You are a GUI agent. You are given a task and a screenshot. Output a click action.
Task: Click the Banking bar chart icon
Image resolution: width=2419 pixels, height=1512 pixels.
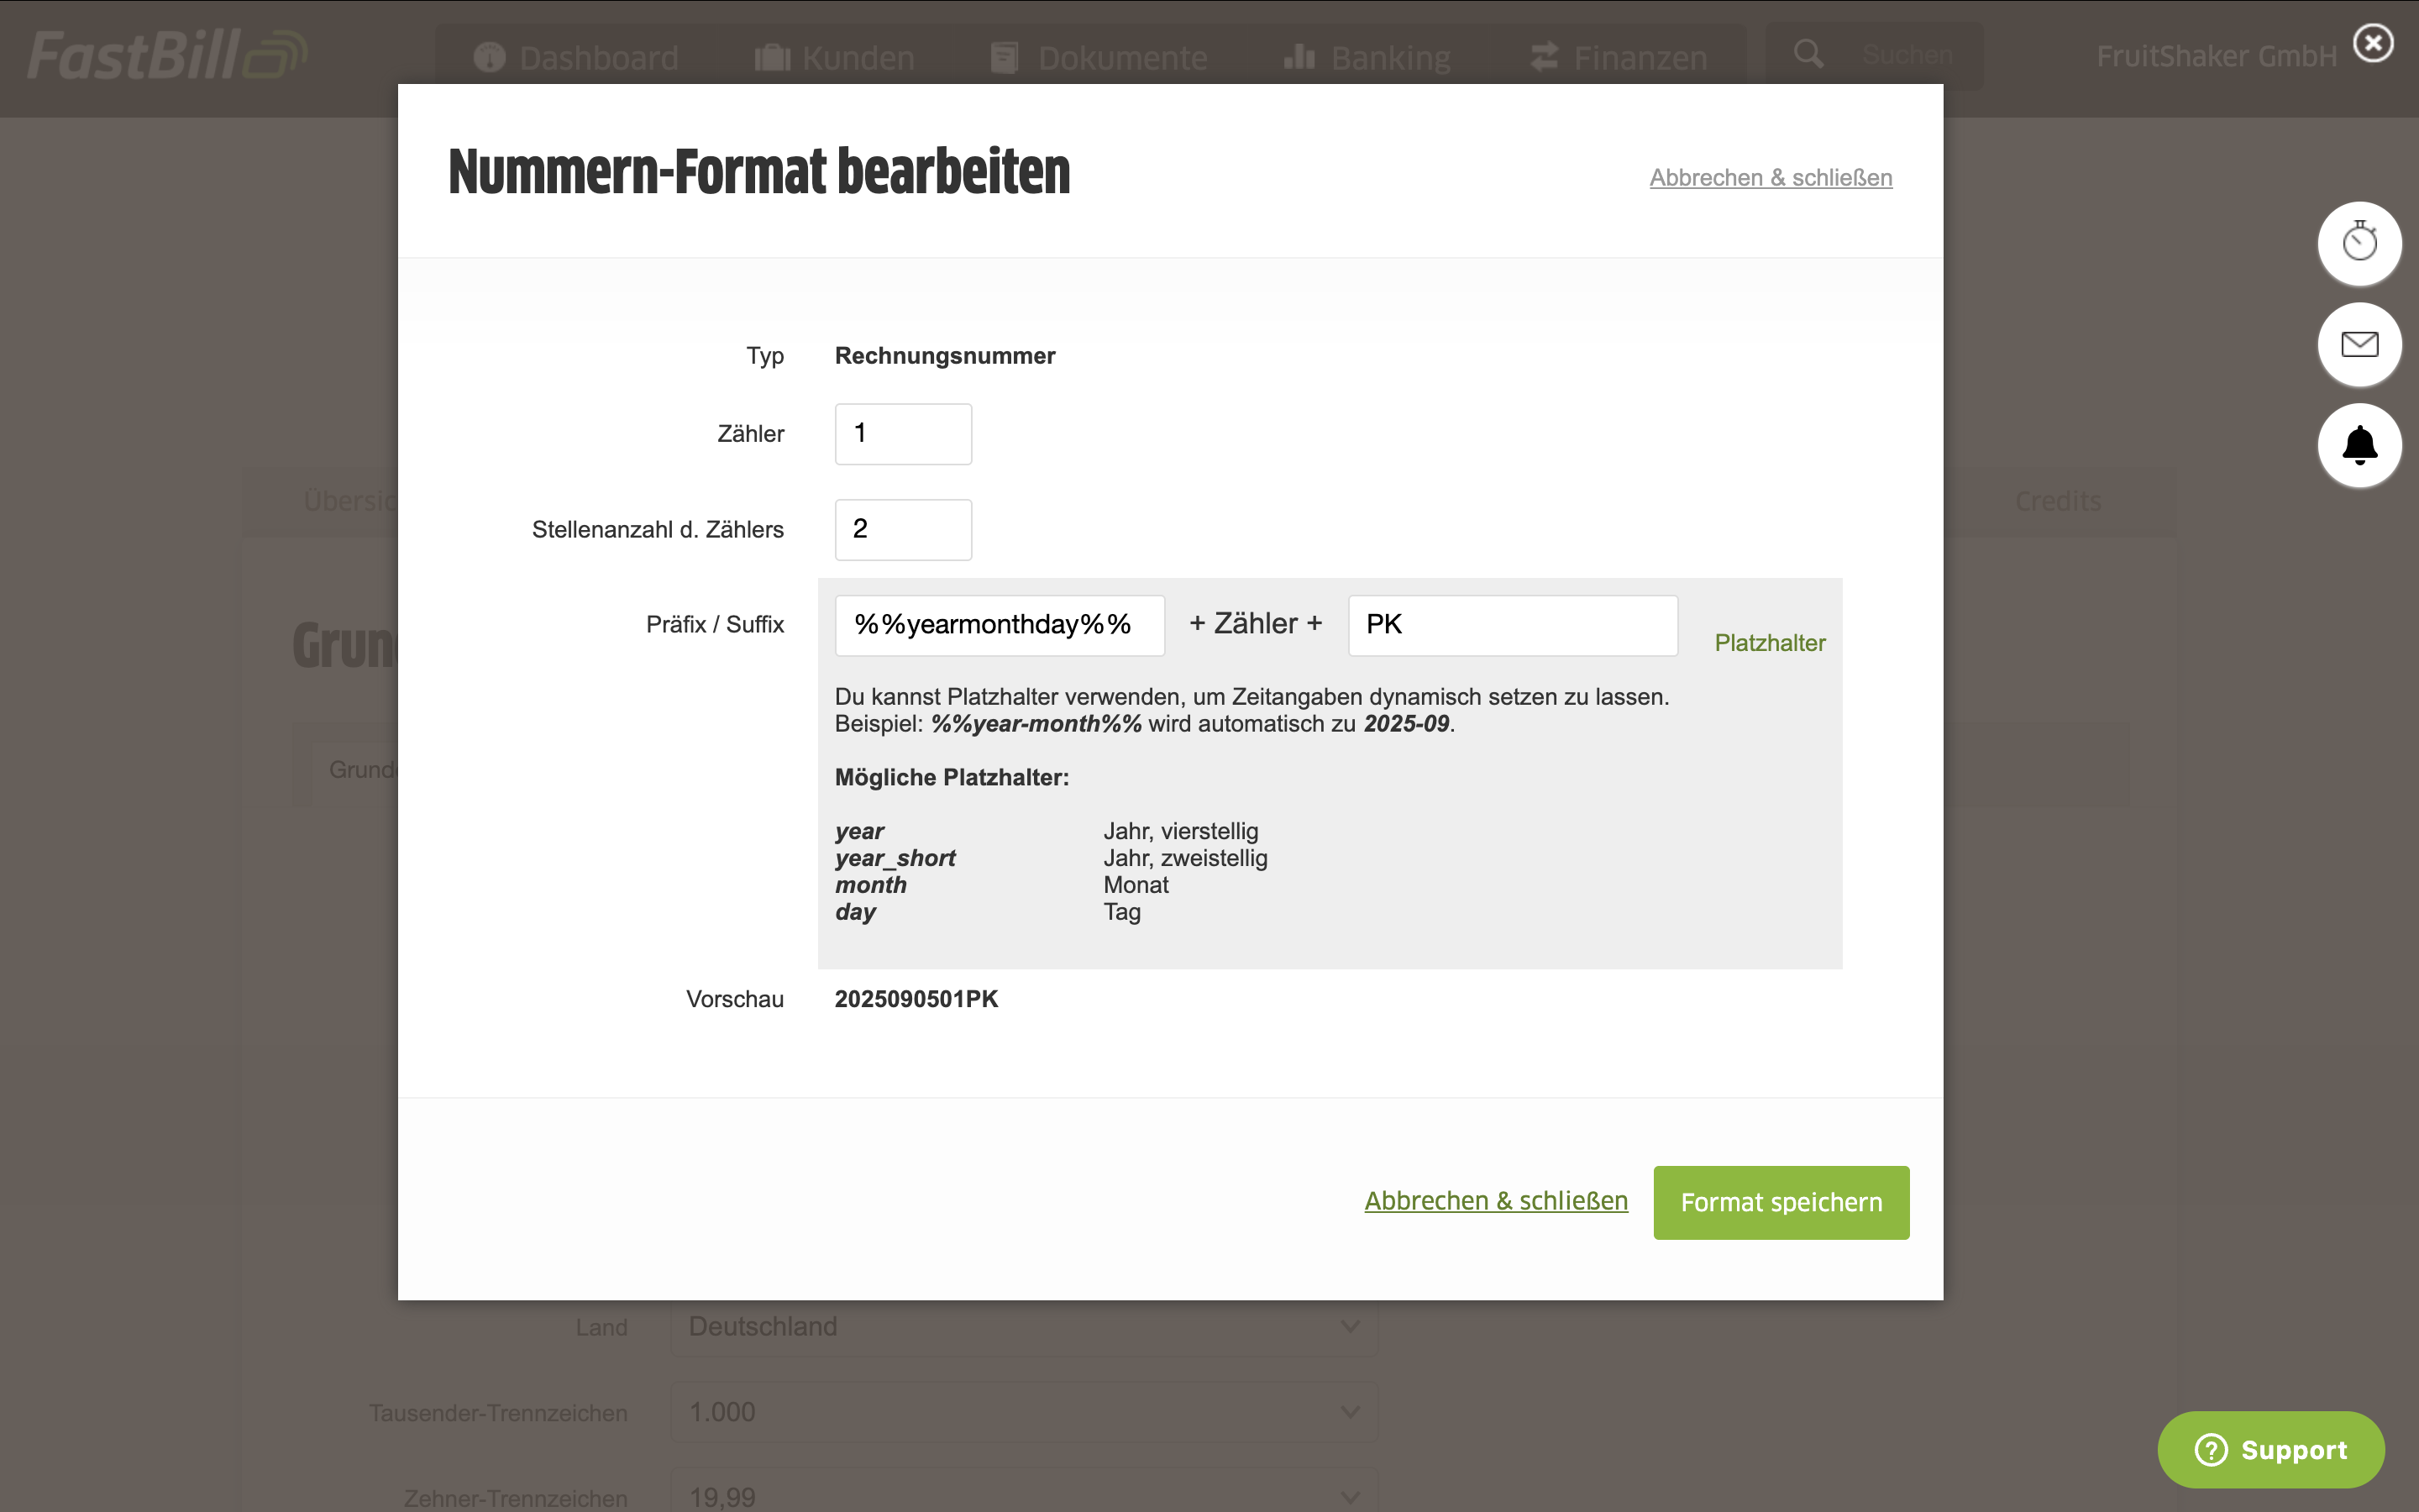tap(1299, 56)
